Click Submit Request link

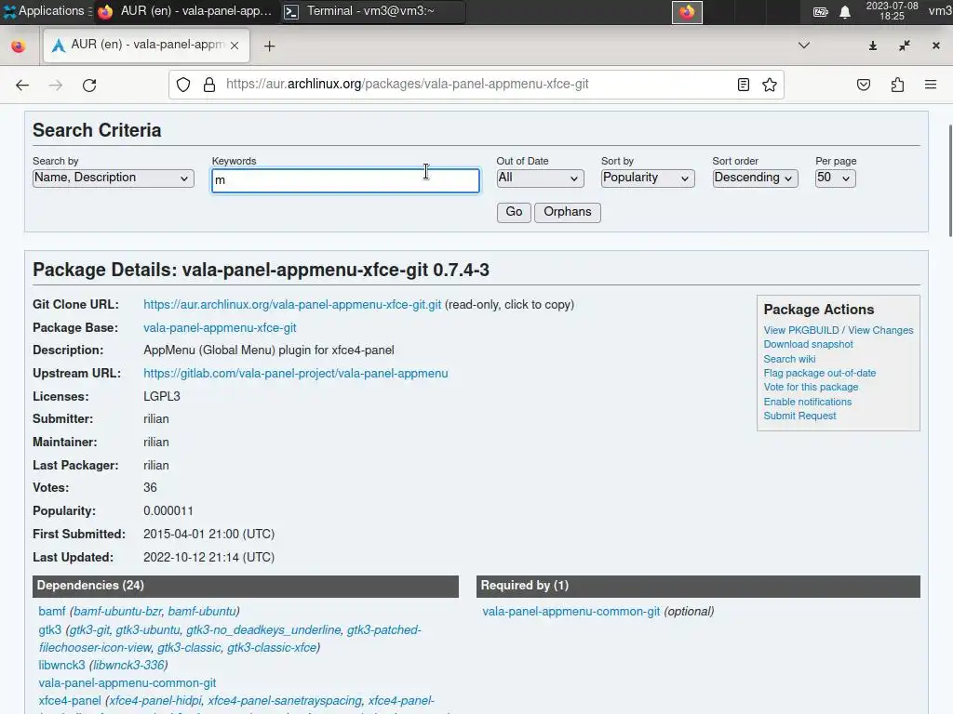pos(799,416)
